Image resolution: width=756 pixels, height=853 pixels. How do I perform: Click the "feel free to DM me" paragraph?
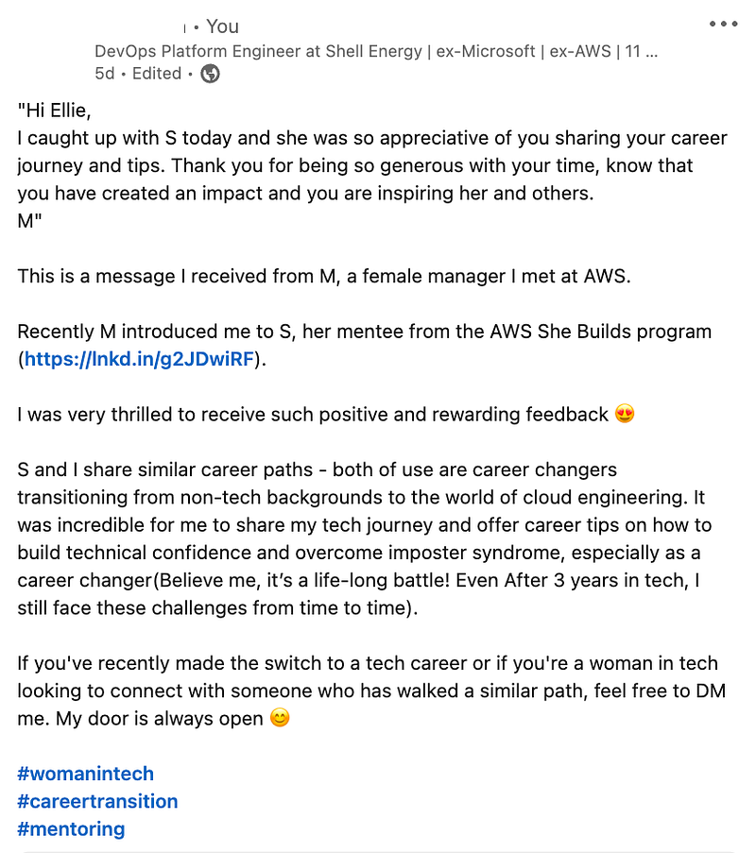(371, 691)
